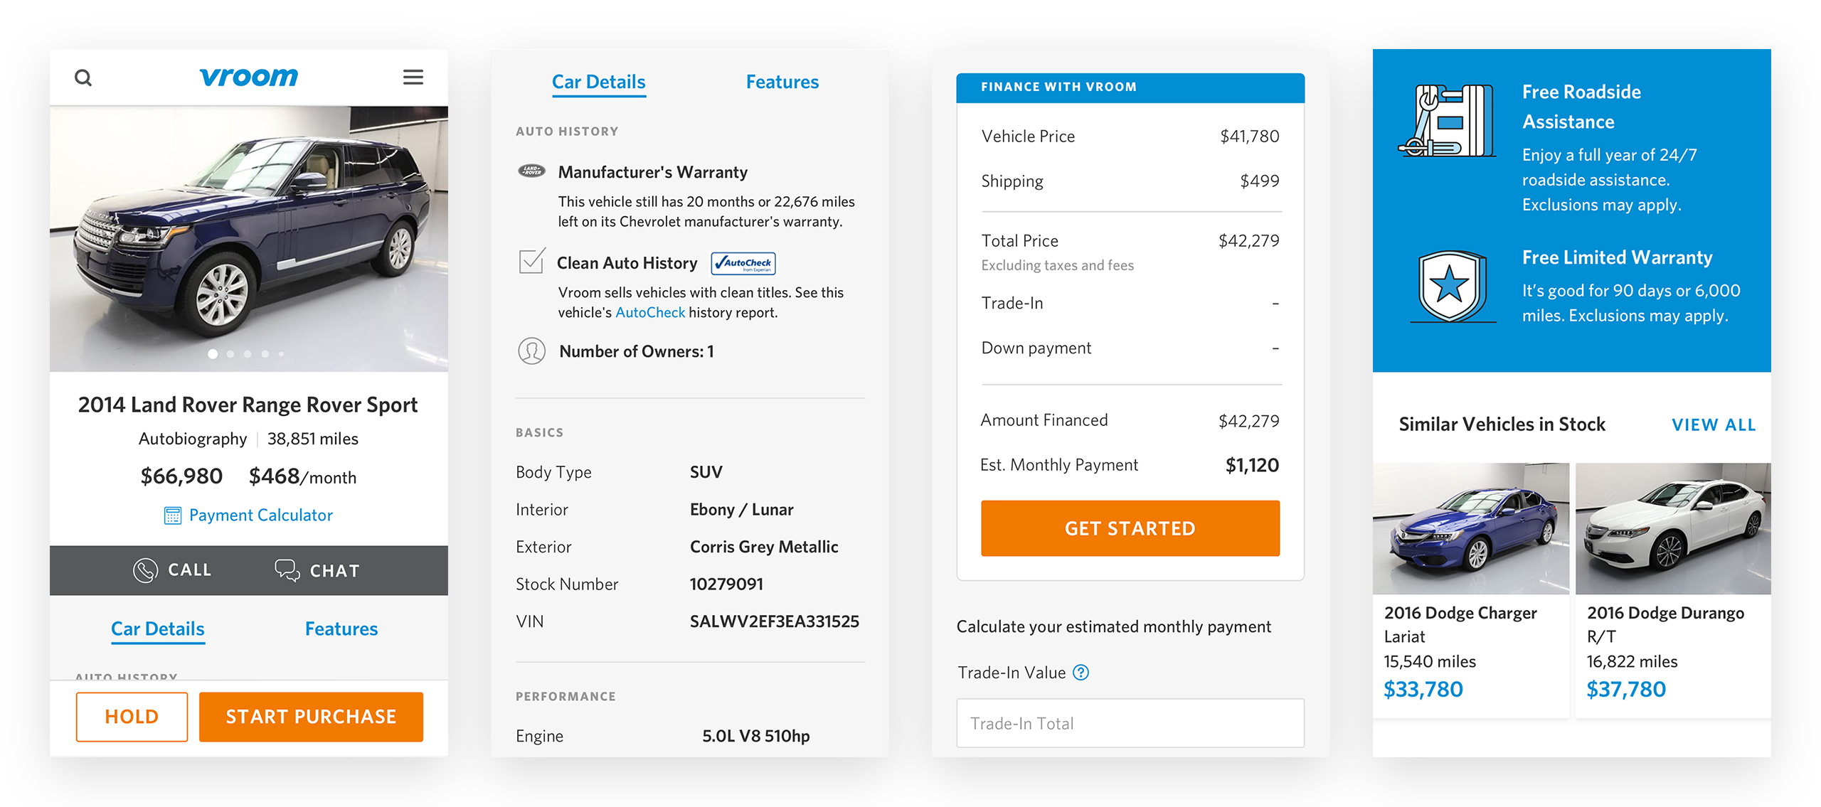Image resolution: width=1821 pixels, height=807 pixels.
Task: Click the Clean Auto History checkmark
Action: (532, 262)
